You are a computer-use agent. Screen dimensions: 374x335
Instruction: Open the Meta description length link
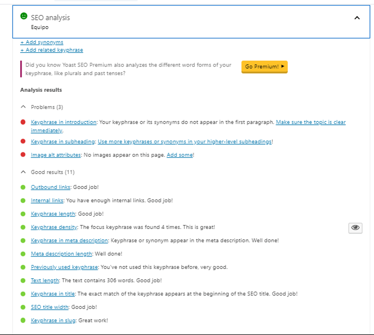pyautogui.click(x=61, y=254)
